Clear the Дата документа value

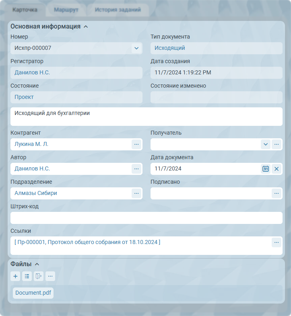277,169
